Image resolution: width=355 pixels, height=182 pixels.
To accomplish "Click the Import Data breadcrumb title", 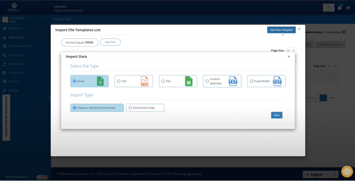I will coord(63,19).
